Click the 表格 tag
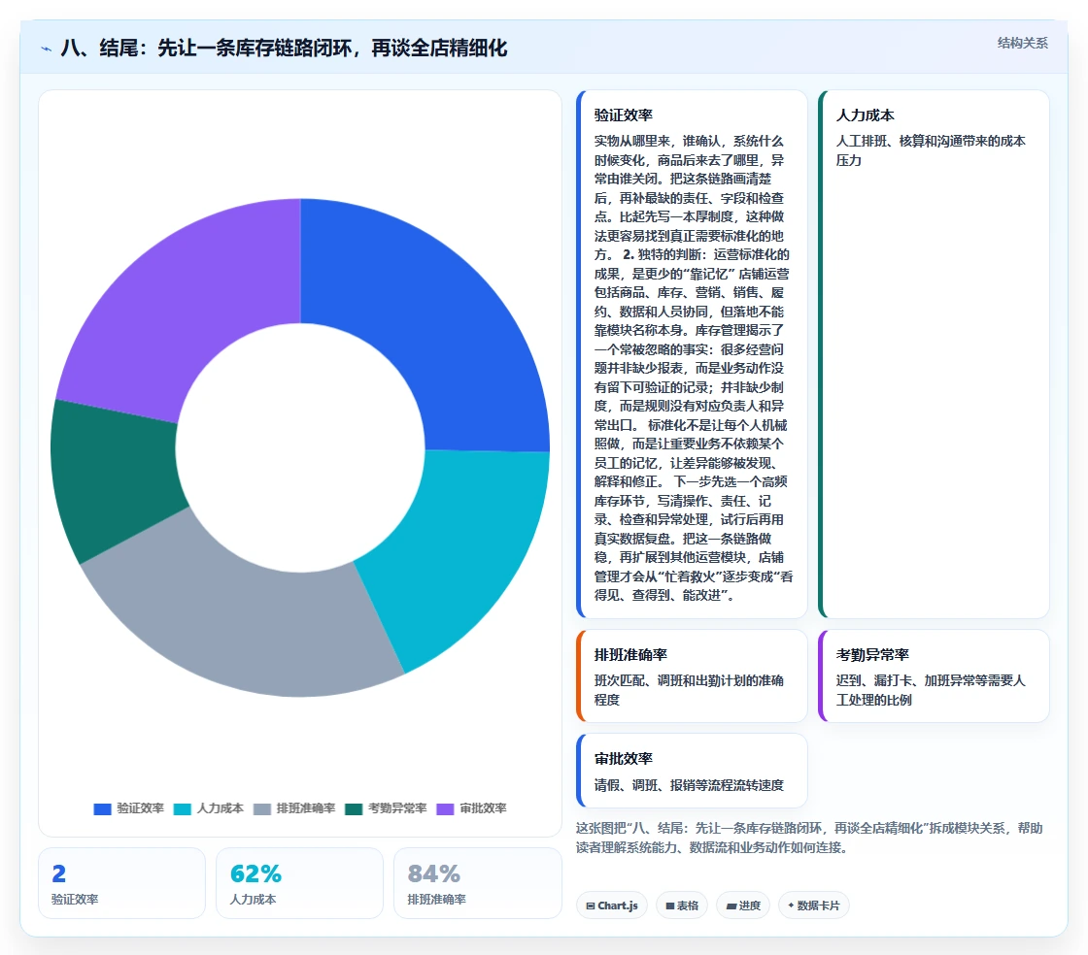This screenshot has width=1088, height=955. point(682,906)
